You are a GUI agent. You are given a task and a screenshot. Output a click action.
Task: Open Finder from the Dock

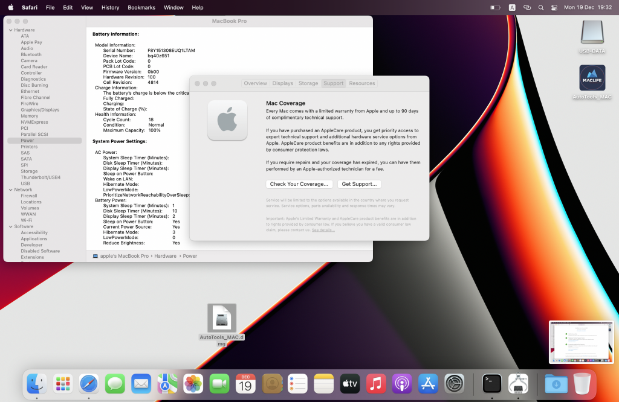(37, 383)
